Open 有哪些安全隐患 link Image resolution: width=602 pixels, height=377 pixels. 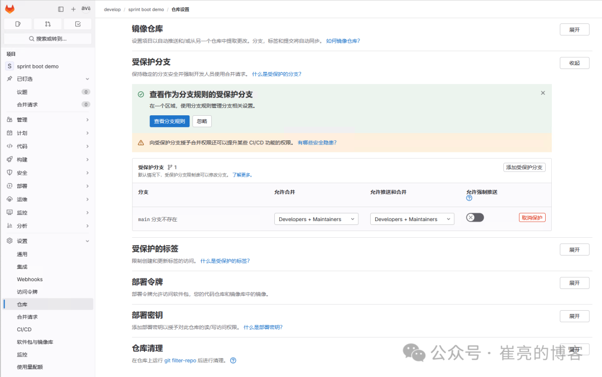(x=317, y=143)
